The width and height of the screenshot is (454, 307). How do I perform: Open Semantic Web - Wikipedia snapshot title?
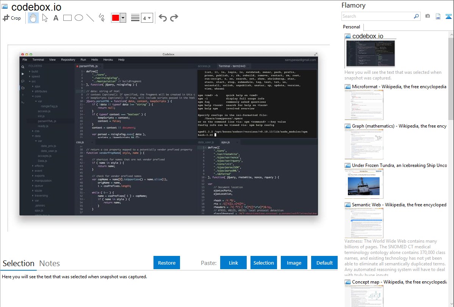tap(399, 204)
